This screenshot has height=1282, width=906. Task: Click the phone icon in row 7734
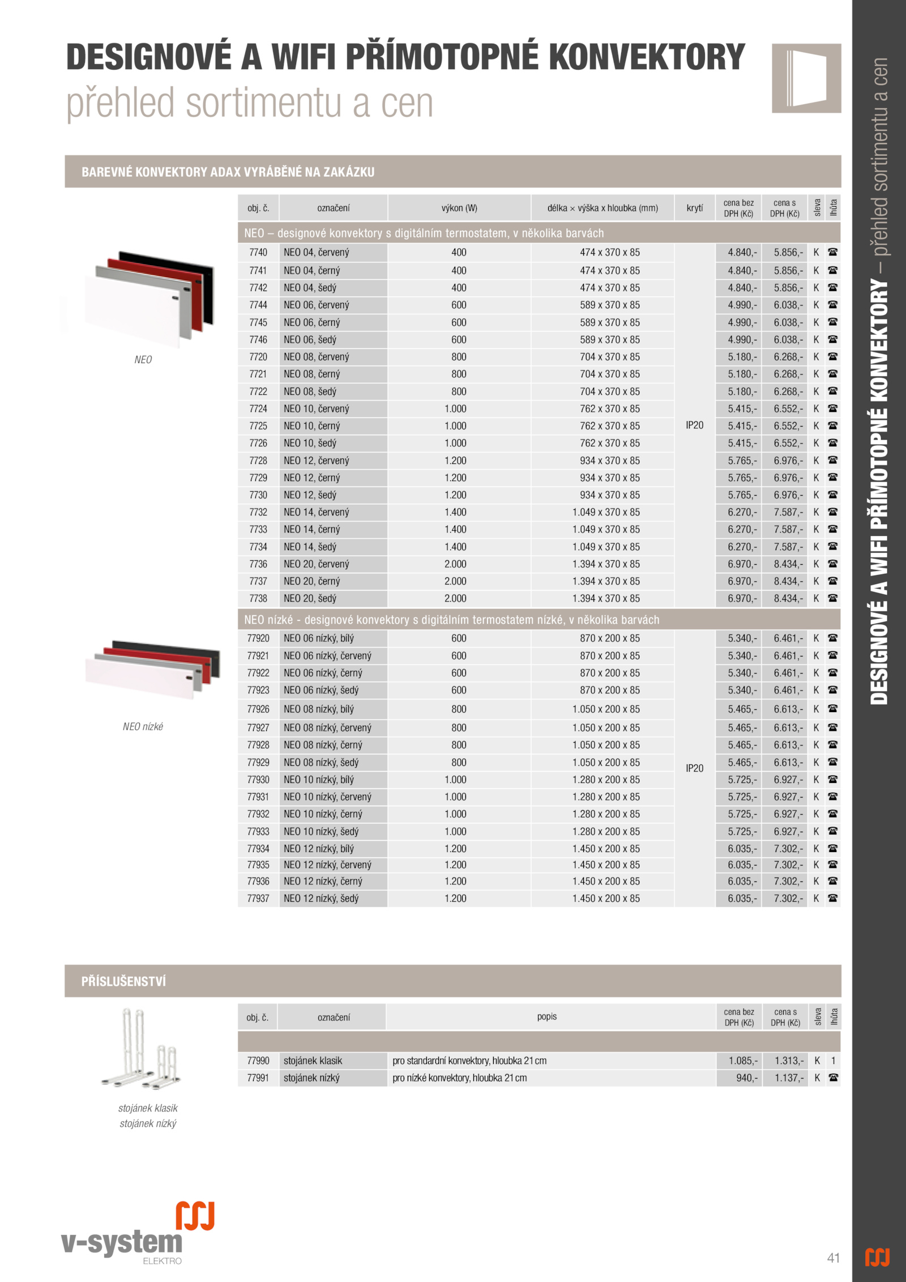point(833,547)
